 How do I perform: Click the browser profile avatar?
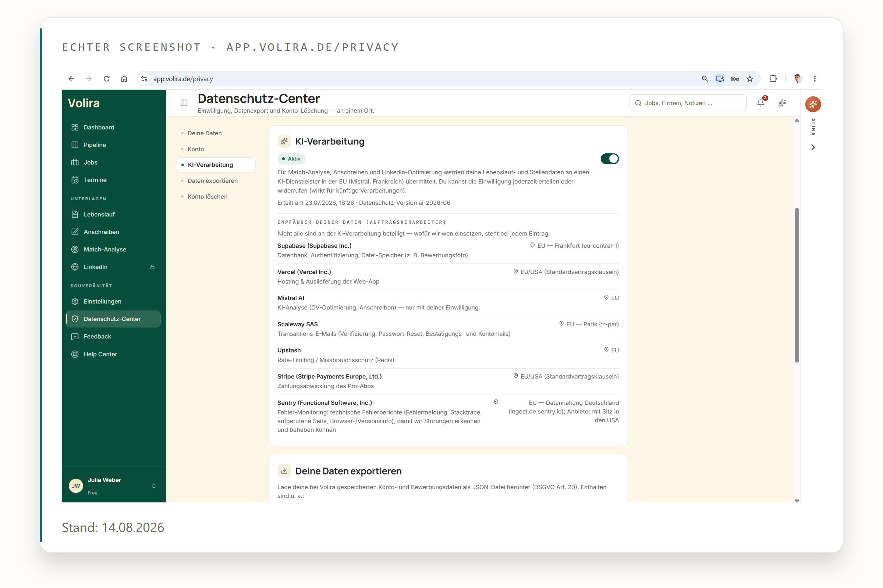(x=798, y=79)
